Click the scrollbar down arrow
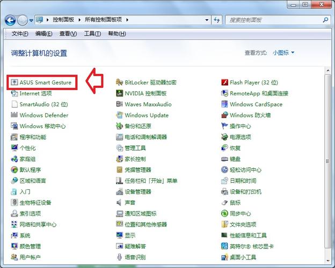The image size is (335, 268). click(x=327, y=260)
